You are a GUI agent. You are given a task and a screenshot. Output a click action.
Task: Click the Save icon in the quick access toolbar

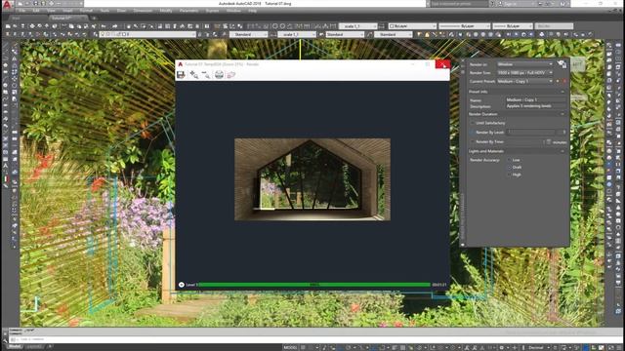click(35, 4)
